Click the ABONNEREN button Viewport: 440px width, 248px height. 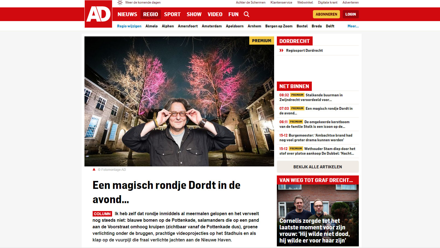click(326, 14)
